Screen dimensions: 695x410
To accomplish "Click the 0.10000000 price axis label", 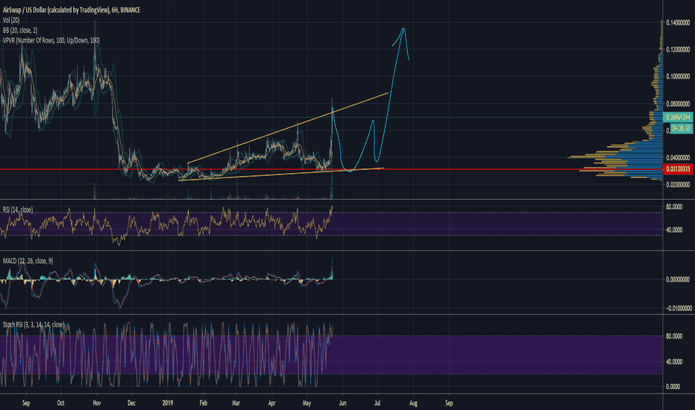I will pos(678,76).
